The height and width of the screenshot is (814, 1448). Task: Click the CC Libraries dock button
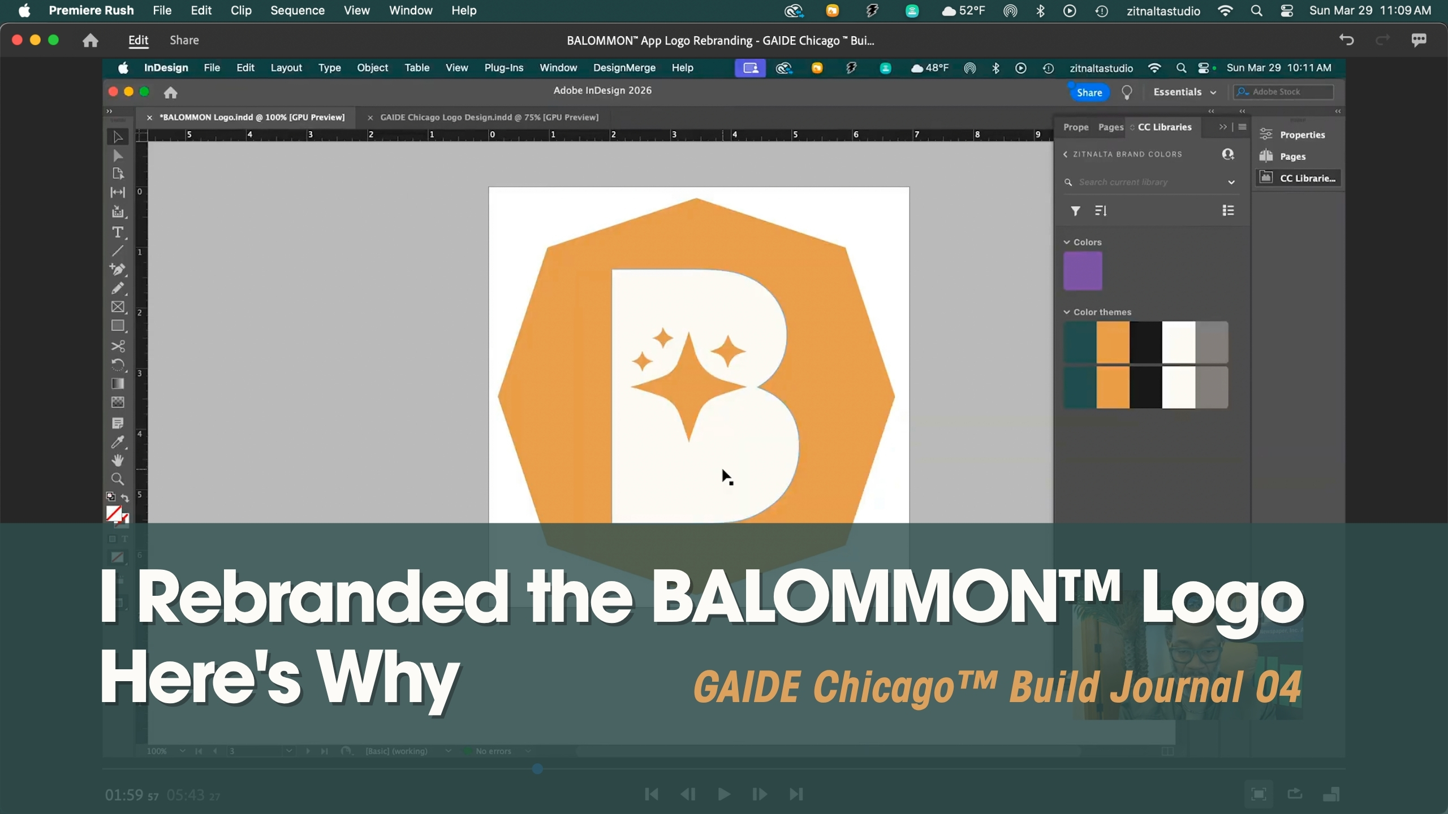click(x=1298, y=178)
